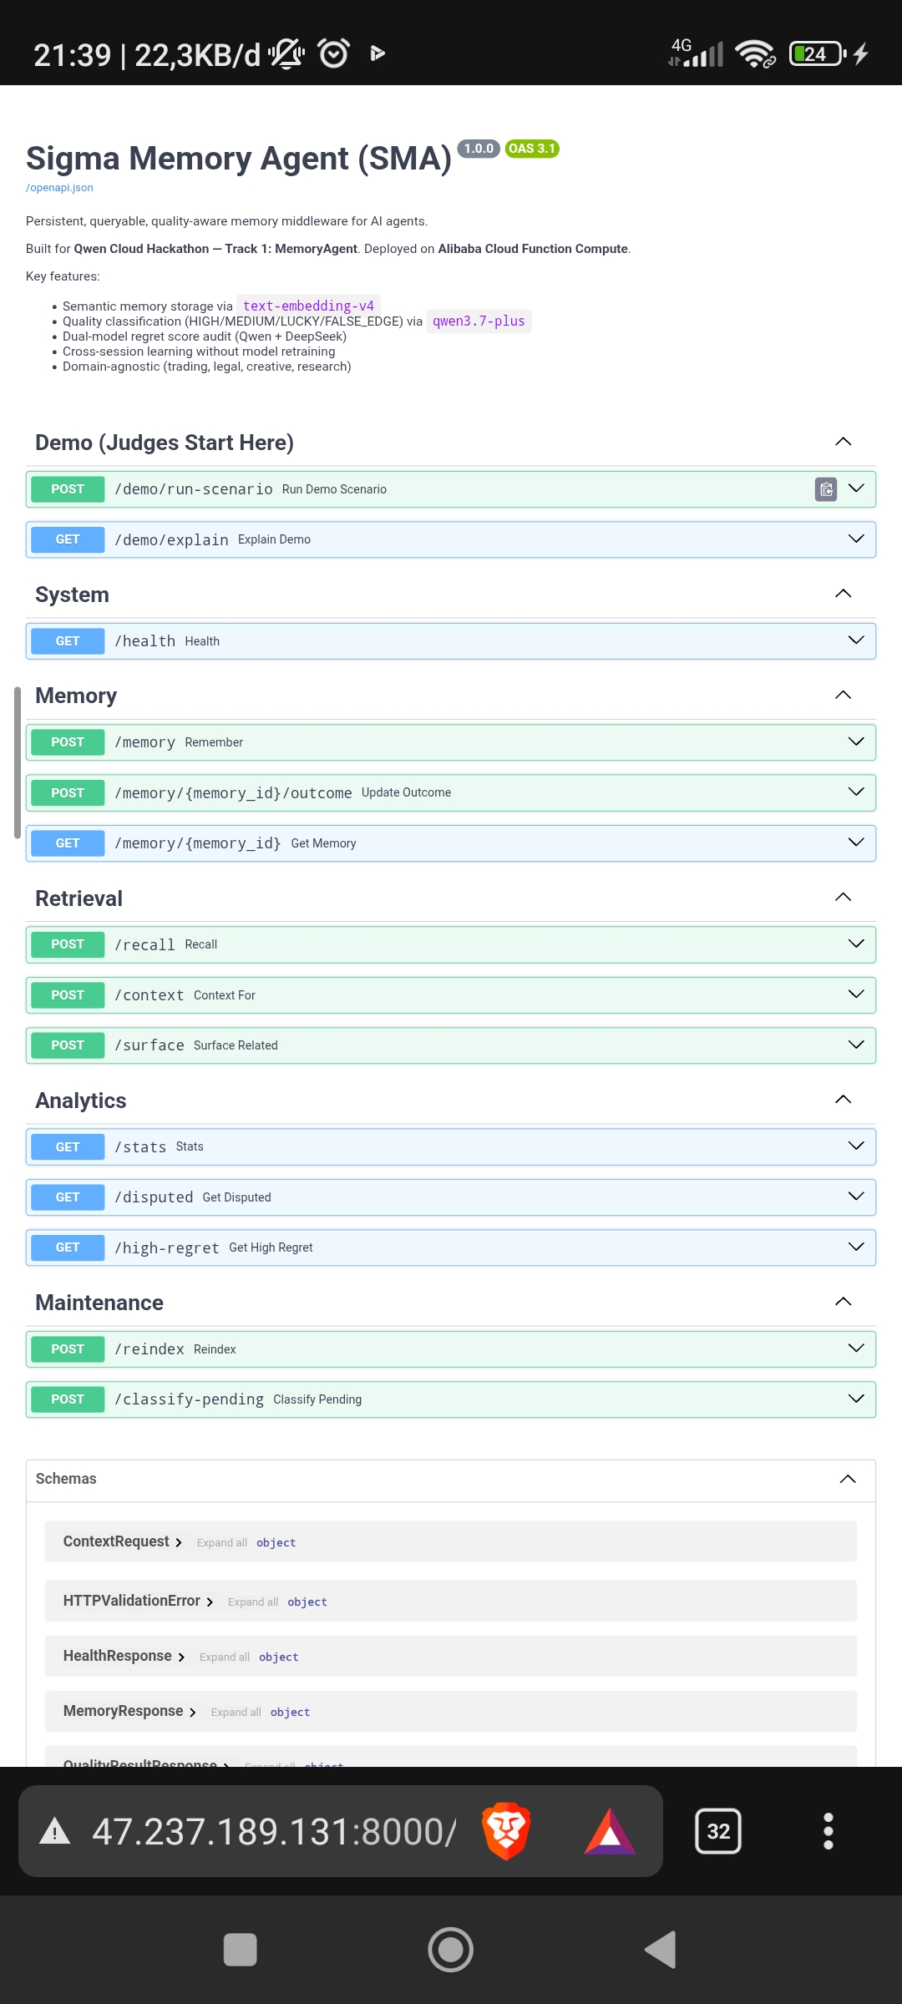
Task: Tap the Wi-Fi status icon
Action: (x=755, y=54)
